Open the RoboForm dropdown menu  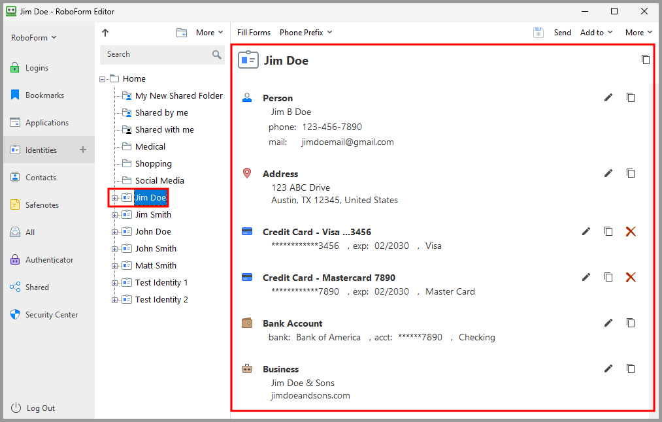tap(34, 37)
